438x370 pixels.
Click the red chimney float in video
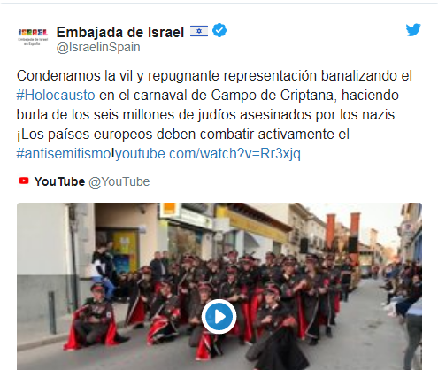343,232
